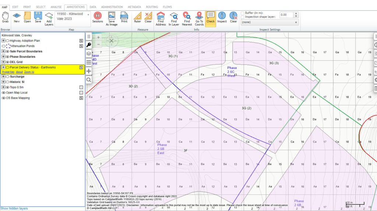Clear the inspect results
This screenshot has width=377, height=211.
click(x=233, y=17)
